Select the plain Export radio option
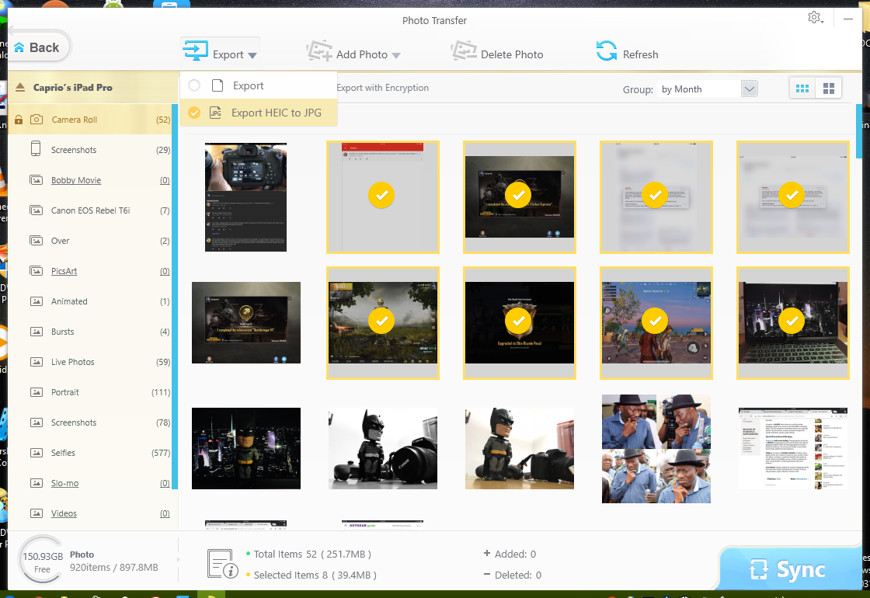The image size is (870, 598). 194,85
